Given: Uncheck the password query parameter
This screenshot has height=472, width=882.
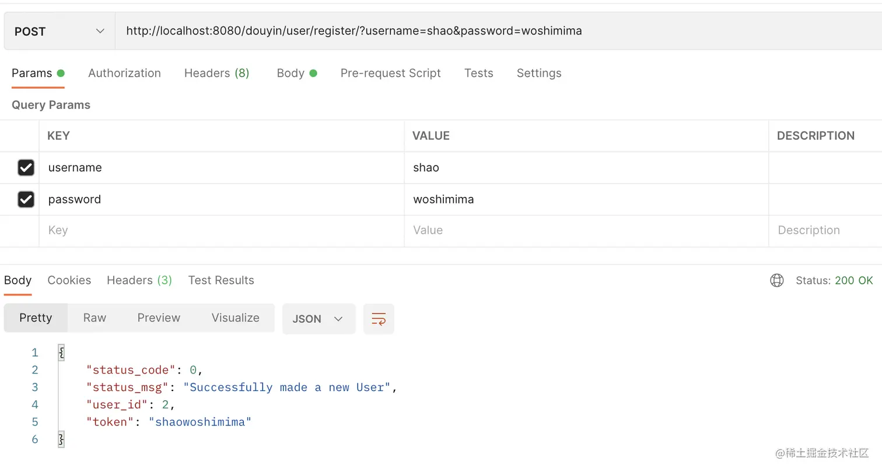Looking at the screenshot, I should tap(26, 199).
